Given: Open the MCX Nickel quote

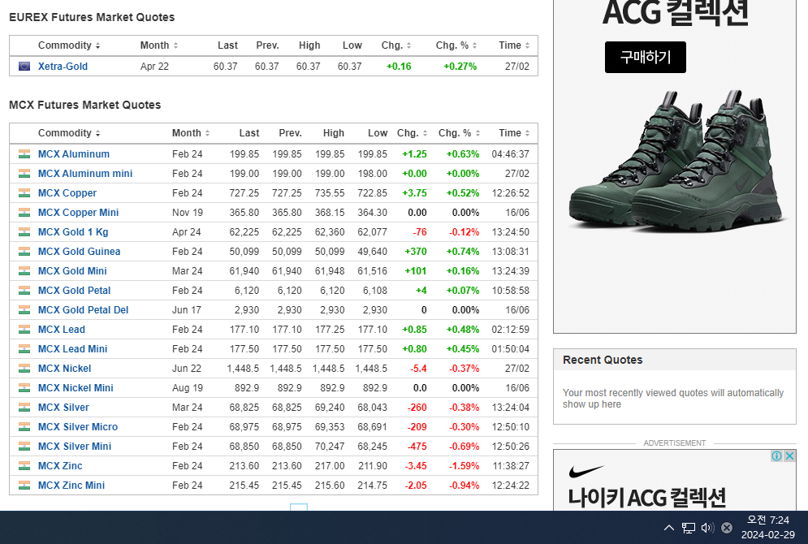Looking at the screenshot, I should pyautogui.click(x=64, y=369).
